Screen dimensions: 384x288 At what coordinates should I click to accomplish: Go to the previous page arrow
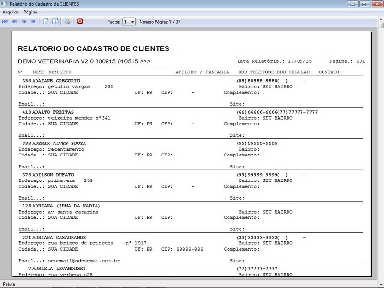[14, 22]
